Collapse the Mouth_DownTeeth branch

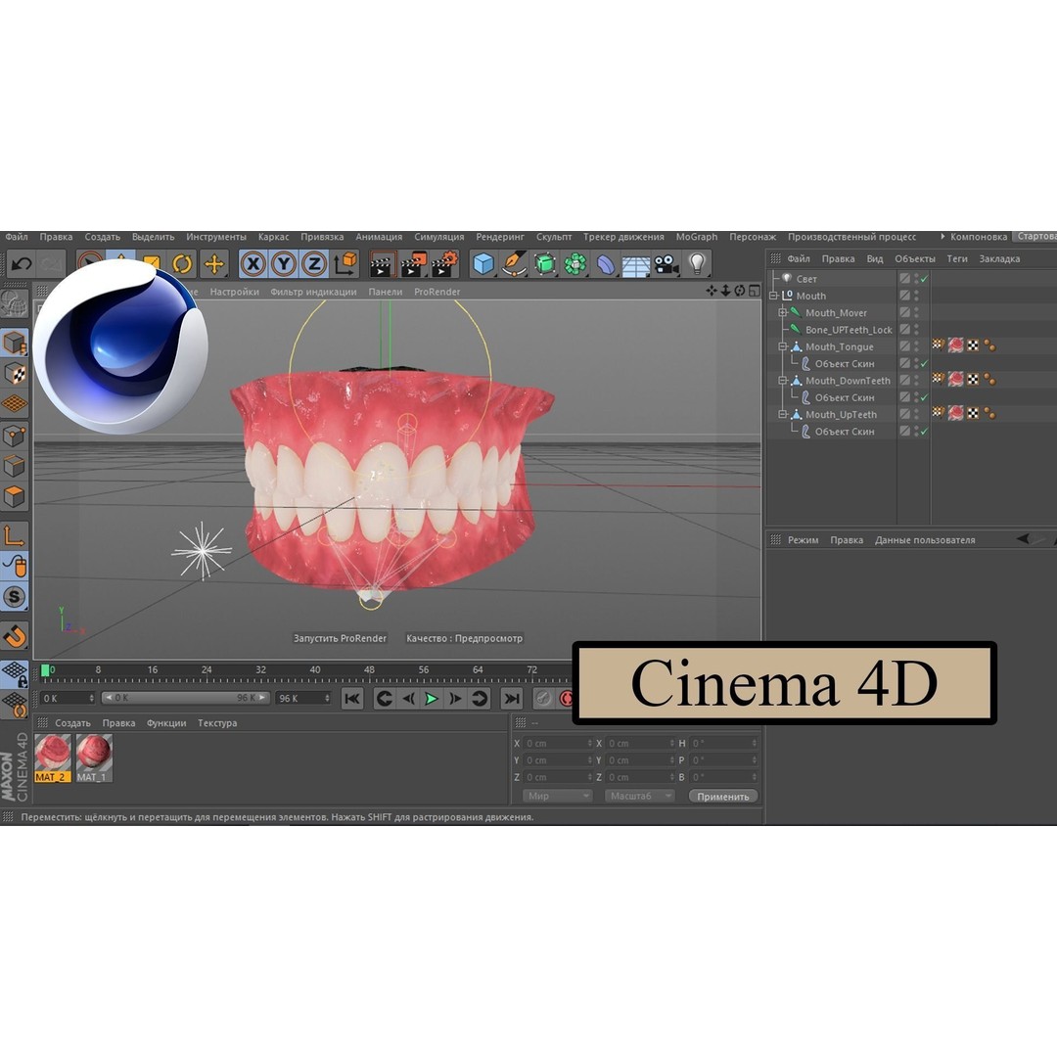(783, 380)
